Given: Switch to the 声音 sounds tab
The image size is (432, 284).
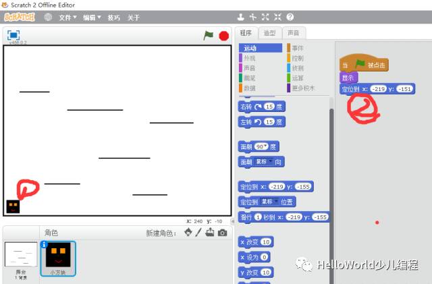Looking at the screenshot, I should click(294, 33).
